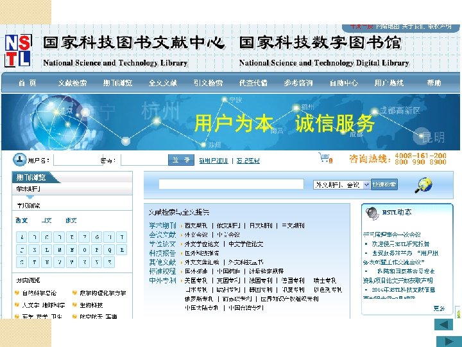Open 文献检索 in the navigation bar
Screen dimensions: 462x347
pos(72,83)
